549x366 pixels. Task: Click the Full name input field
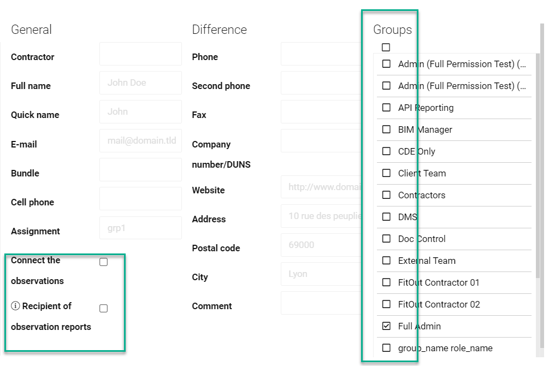(x=140, y=83)
